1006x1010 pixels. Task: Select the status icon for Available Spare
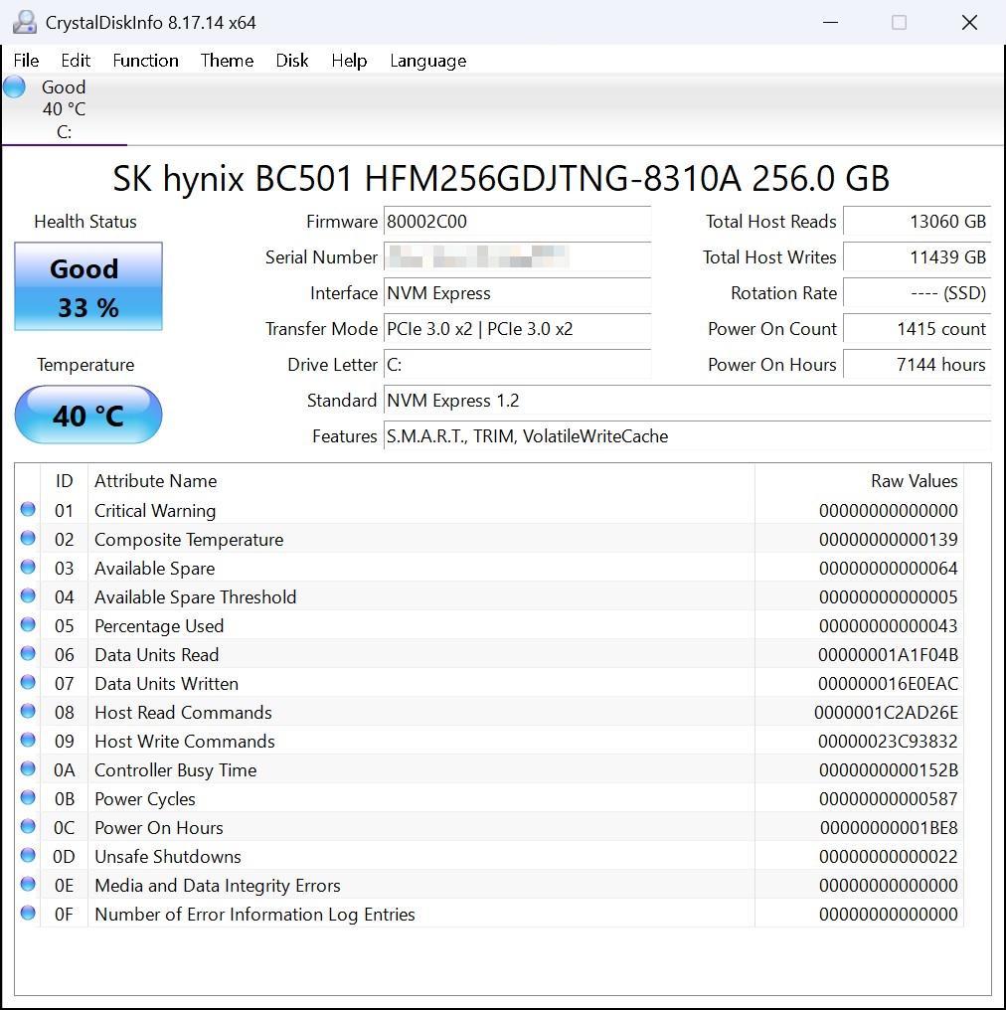(27, 567)
